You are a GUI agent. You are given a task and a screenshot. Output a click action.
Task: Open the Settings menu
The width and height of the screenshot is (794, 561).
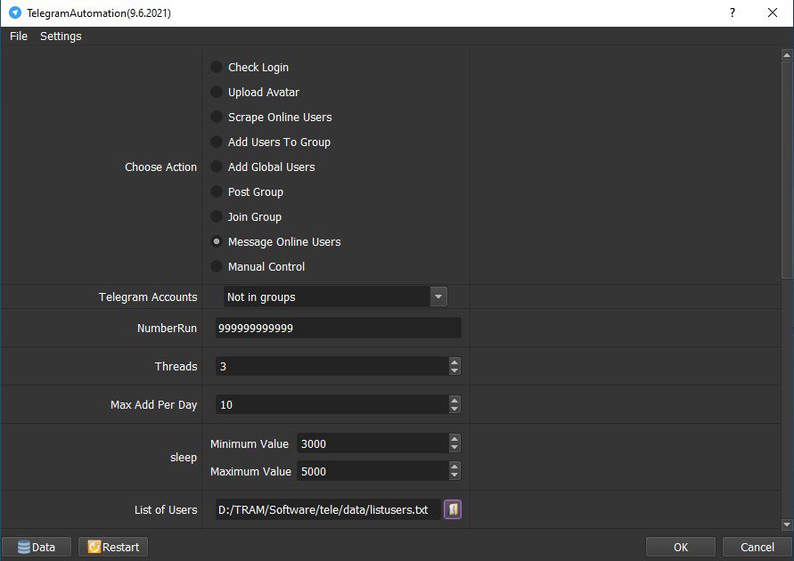pos(61,36)
